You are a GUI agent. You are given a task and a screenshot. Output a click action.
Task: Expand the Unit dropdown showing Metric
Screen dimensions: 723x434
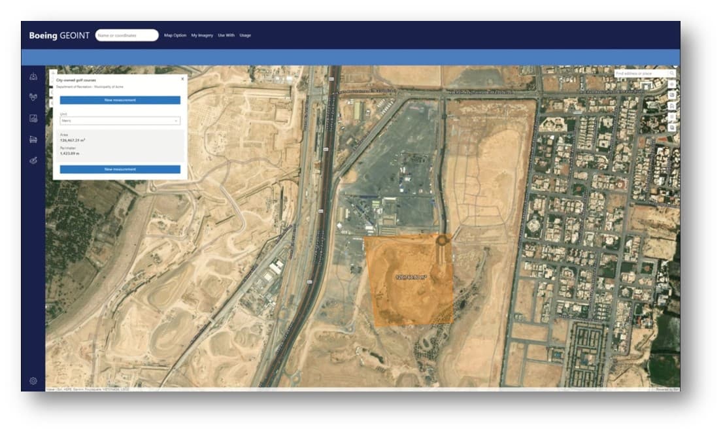[x=120, y=121]
